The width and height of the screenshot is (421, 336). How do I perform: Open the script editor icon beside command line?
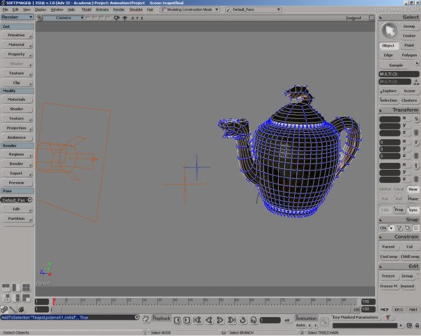145,319
